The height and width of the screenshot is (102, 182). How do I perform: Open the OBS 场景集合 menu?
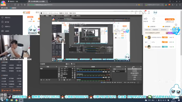point(67,16)
